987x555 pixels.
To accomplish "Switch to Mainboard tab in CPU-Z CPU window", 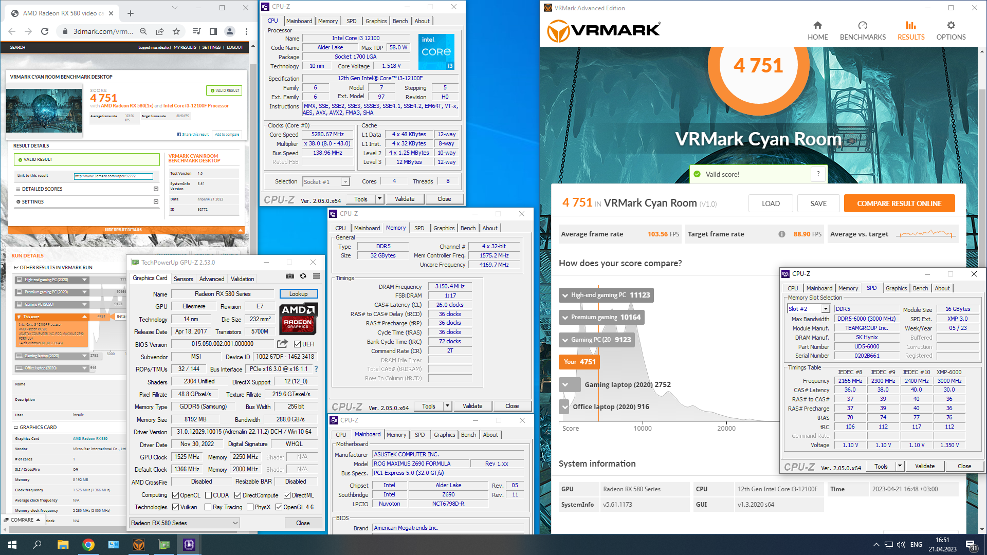I will click(x=299, y=21).
